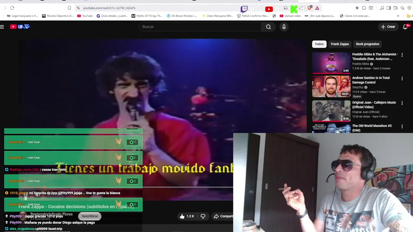Select the 'Rock progresivo' filter chip
The width and height of the screenshot is (413, 232).
pos(368,44)
